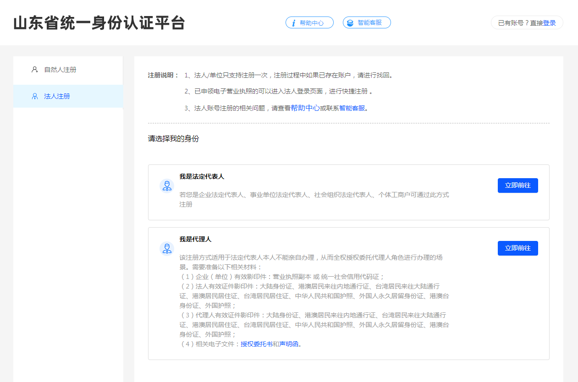578x382 pixels.
Task: Click 直接登录 link for existing accounts
Action: tap(543, 23)
